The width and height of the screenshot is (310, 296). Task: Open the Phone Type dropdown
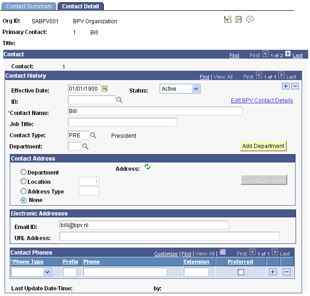tap(32, 272)
